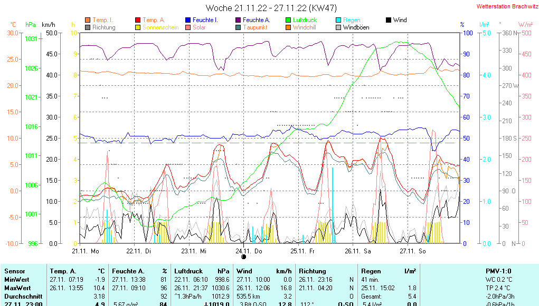Click the 23.11. Mi date axis label

[195, 251]
